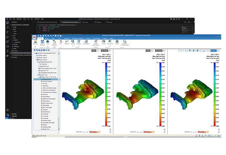Open the VS Code Accounts icon

point(7,110)
